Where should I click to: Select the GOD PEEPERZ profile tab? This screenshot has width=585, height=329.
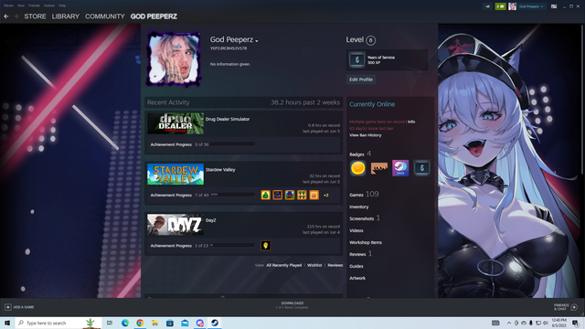point(154,16)
